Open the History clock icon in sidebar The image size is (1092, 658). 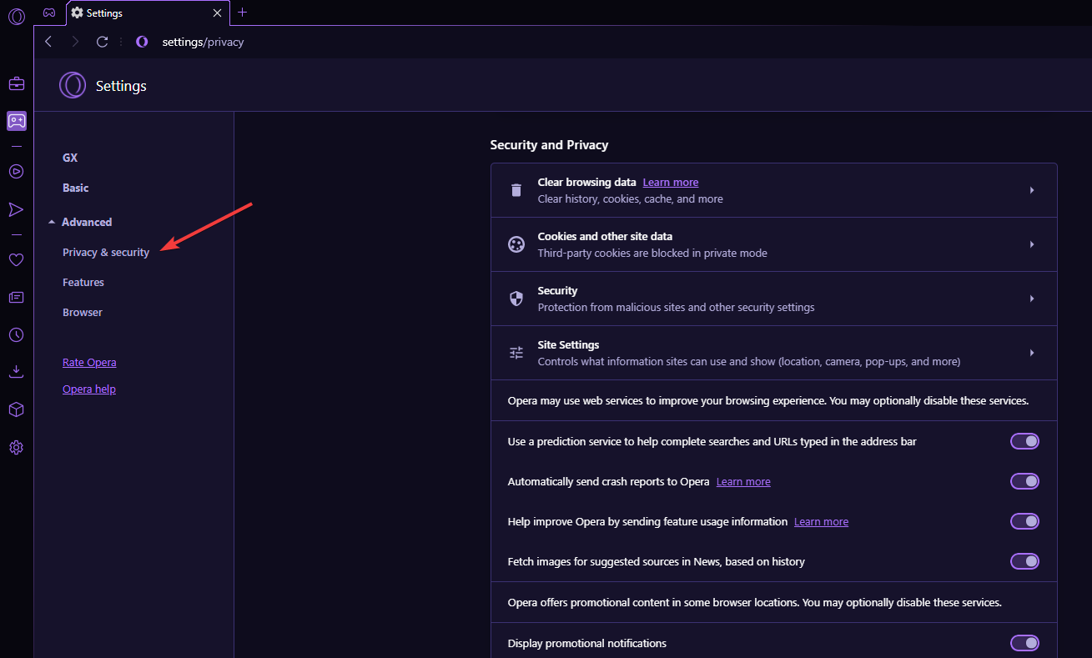pyautogui.click(x=17, y=334)
